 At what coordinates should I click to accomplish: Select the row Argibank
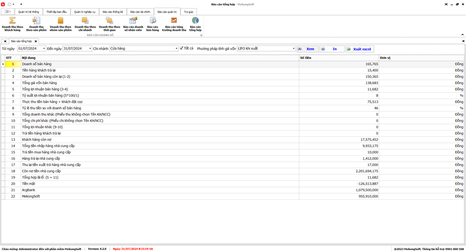coord(233,190)
